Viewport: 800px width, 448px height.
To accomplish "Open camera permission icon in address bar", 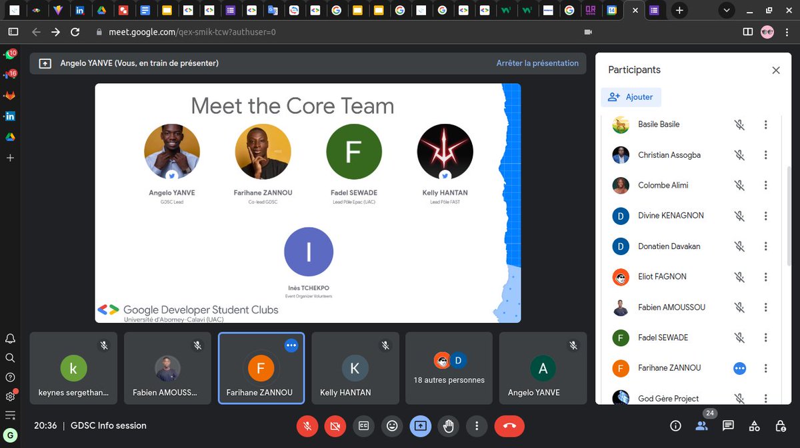I will pyautogui.click(x=588, y=32).
